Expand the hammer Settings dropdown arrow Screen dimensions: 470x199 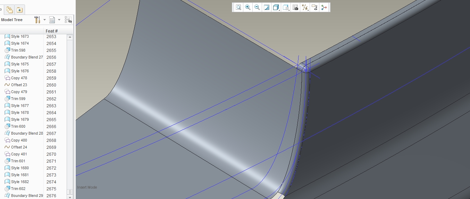tap(44, 20)
